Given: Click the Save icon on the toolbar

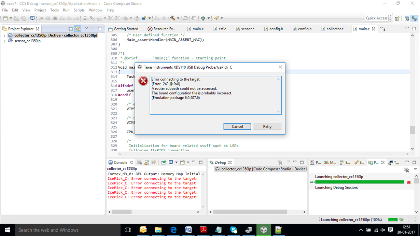Looking at the screenshot, I should click(17, 18).
